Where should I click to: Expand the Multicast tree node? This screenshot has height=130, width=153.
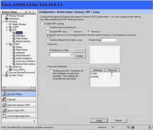[7, 67]
